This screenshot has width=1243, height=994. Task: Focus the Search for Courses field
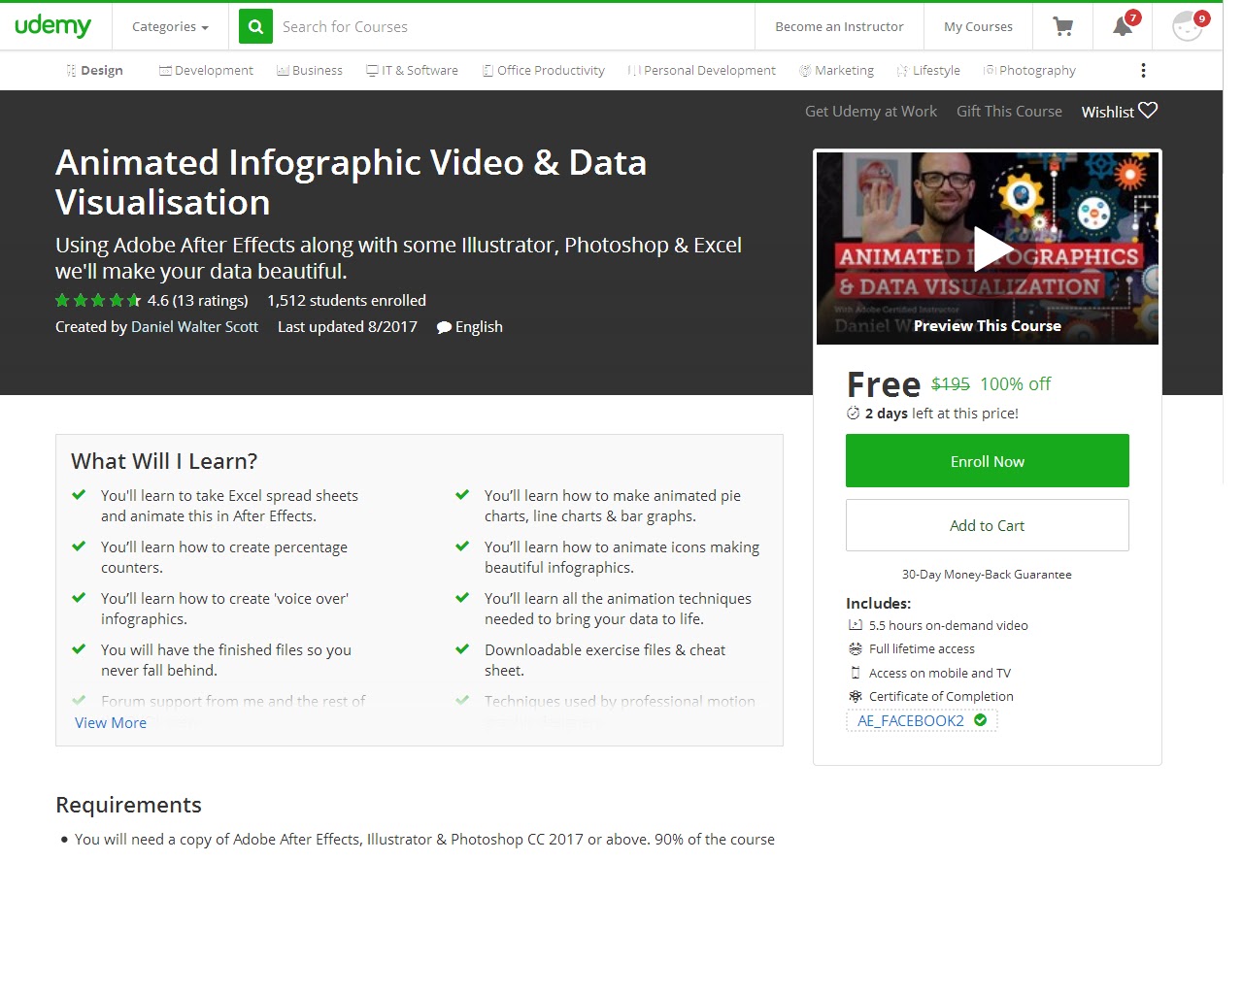[512, 27]
